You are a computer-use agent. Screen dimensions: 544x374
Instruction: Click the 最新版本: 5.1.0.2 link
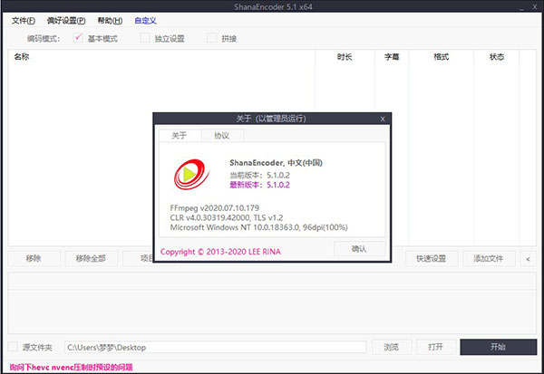point(259,185)
